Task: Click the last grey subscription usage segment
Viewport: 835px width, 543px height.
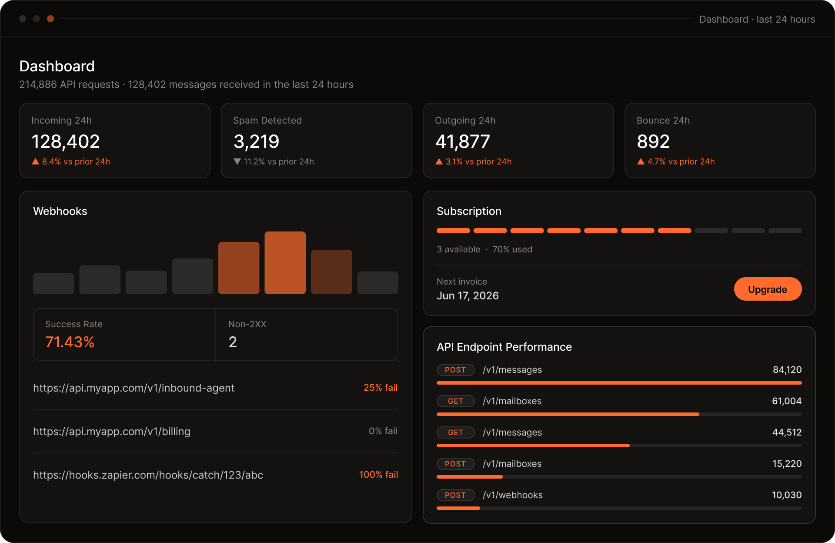Action: pyautogui.click(x=785, y=231)
